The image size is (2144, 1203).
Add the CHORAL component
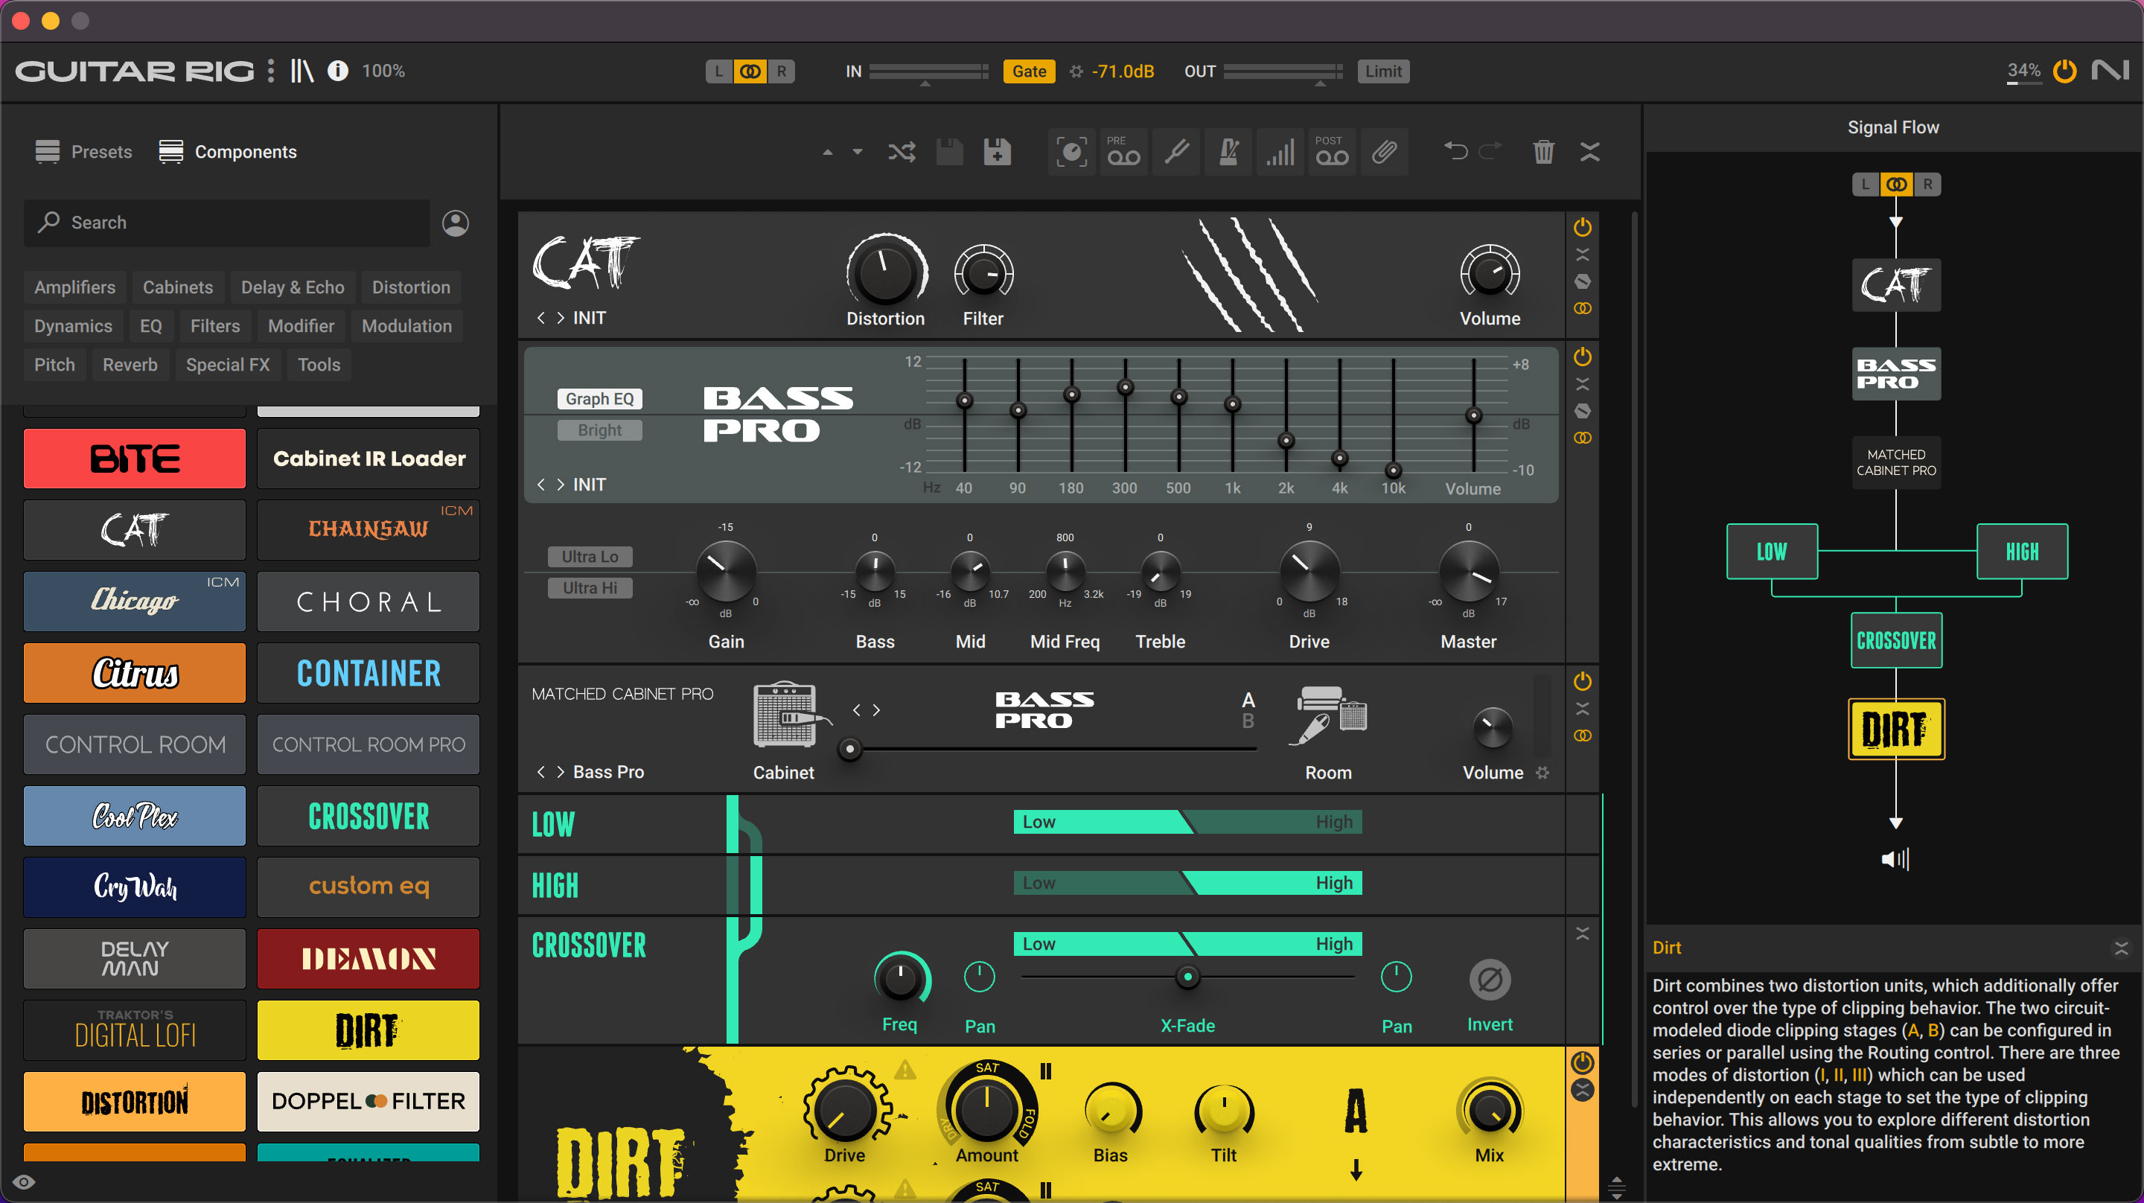pyautogui.click(x=368, y=601)
